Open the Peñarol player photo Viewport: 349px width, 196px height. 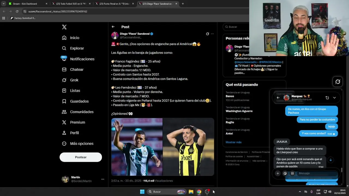coord(188,147)
